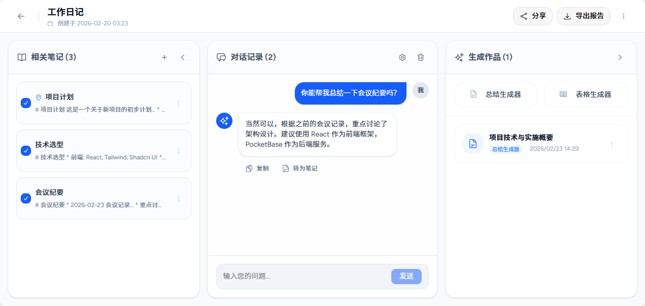
Task: Click the back arrow in the header
Action: pyautogui.click(x=21, y=16)
